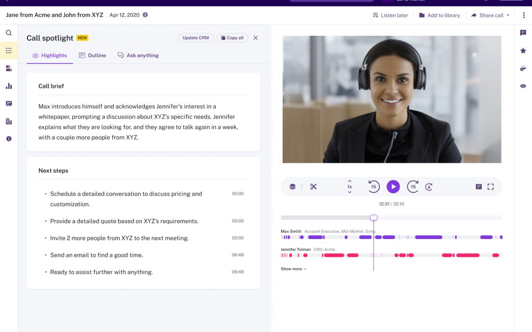Click the Jennifer Tolman speaker name
The width and height of the screenshot is (532, 332).
[296, 249]
